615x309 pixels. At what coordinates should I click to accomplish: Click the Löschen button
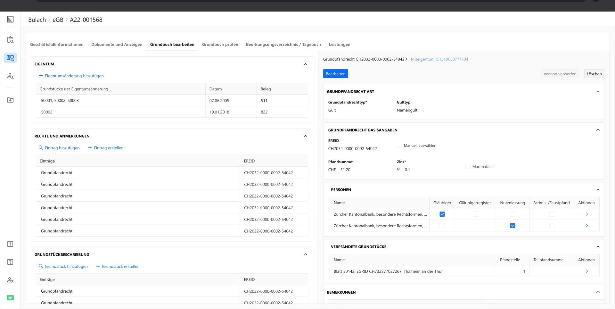(594, 74)
